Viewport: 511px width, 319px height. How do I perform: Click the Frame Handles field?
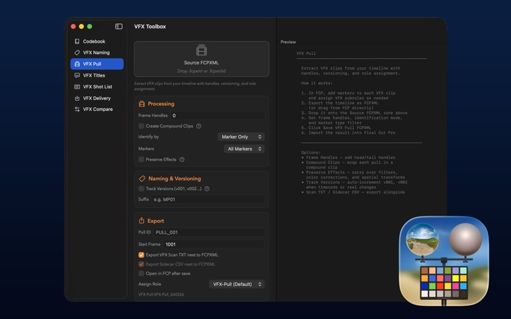click(x=217, y=115)
